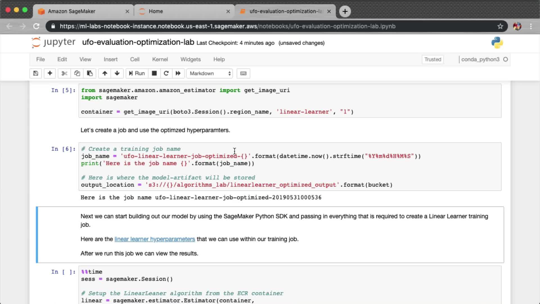This screenshot has width=540, height=304.
Task: Open the command palette keyboard icon
Action: click(x=243, y=73)
